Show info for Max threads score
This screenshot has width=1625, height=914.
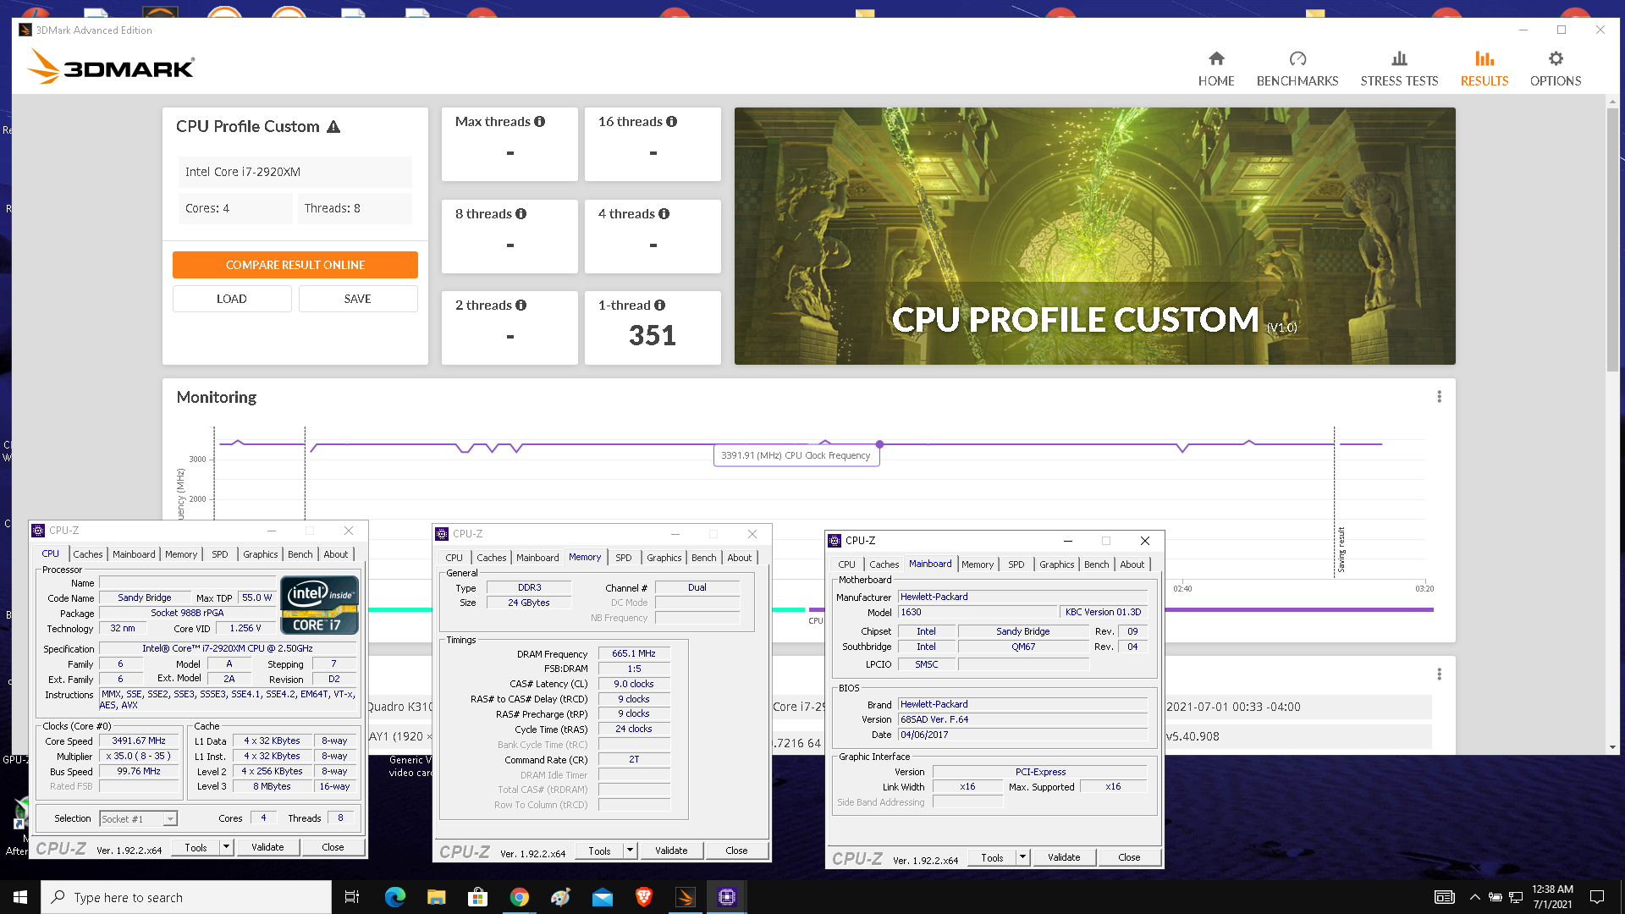[539, 122]
